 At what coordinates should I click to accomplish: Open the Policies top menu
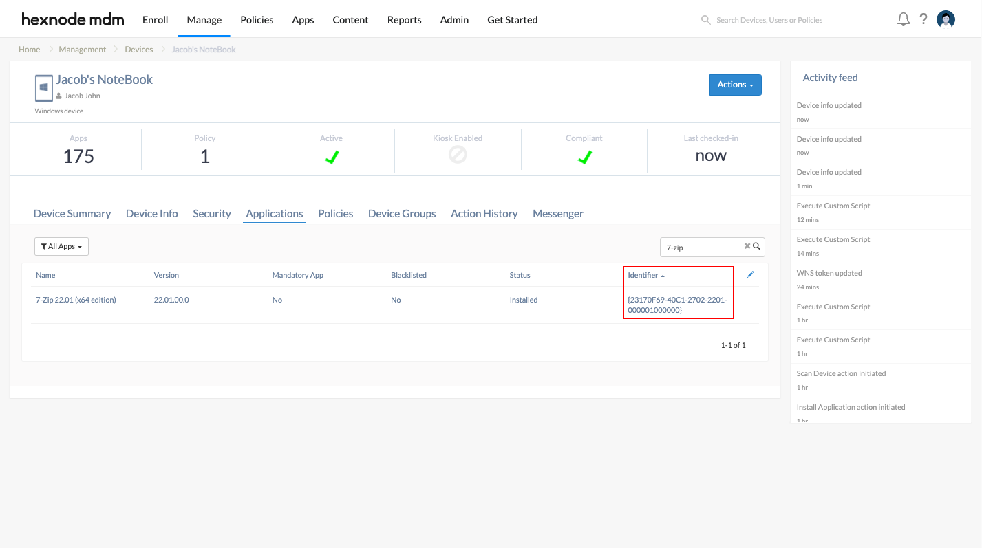(257, 20)
